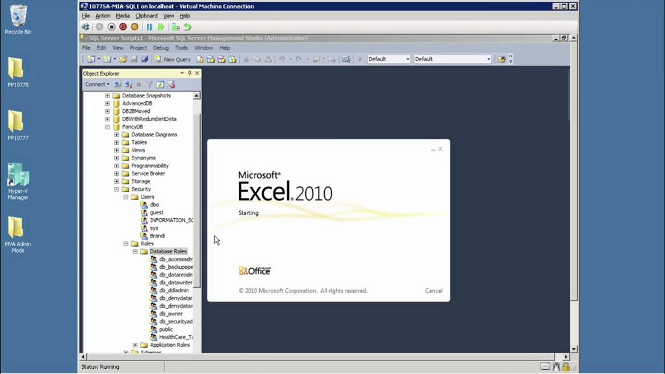Select the Service Broker folder
The height and width of the screenshot is (374, 665).
148,173
